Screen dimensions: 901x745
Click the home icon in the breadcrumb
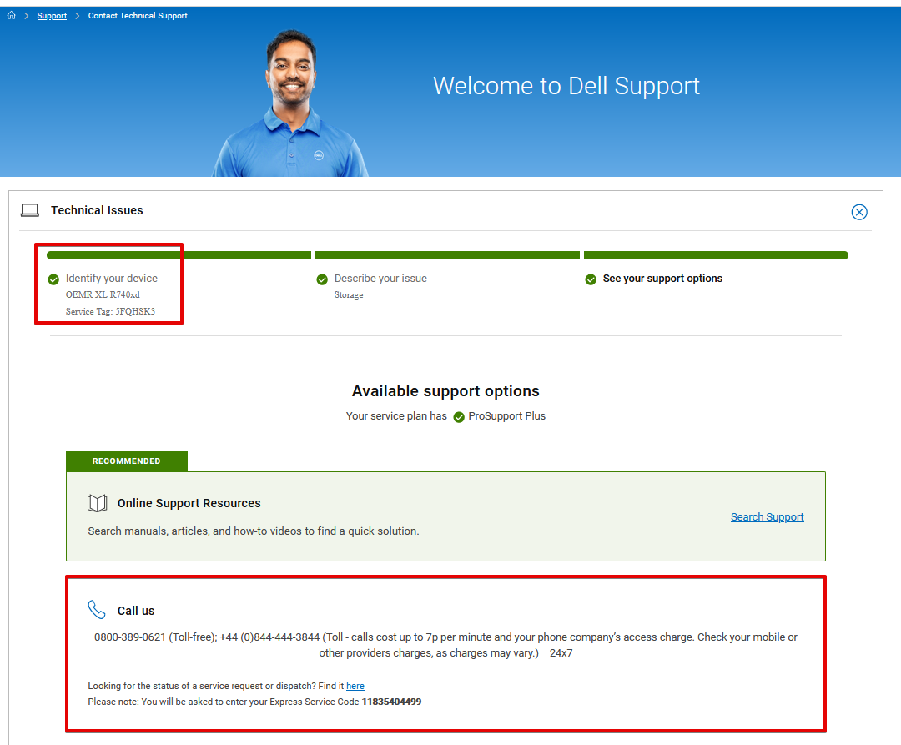(12, 16)
